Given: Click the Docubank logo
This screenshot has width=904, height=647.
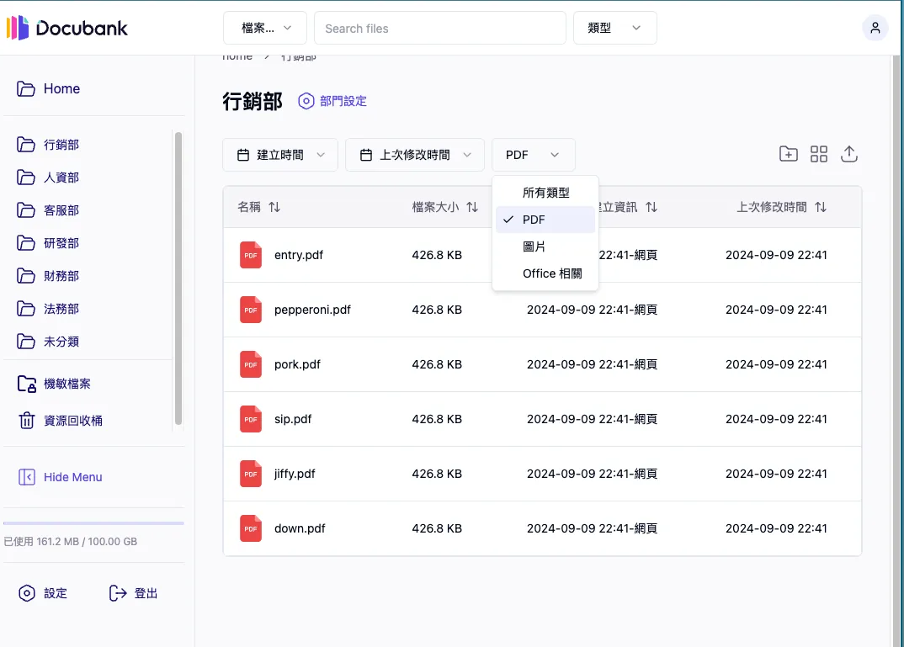Looking at the screenshot, I should 67,28.
